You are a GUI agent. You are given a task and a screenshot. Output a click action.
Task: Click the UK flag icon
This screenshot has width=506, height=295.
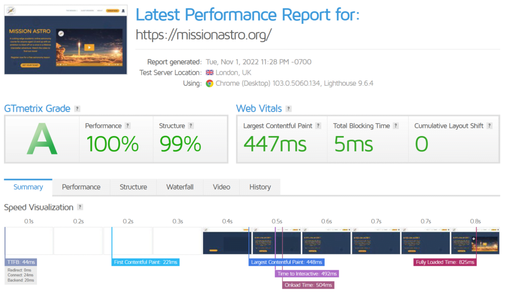pyautogui.click(x=210, y=73)
